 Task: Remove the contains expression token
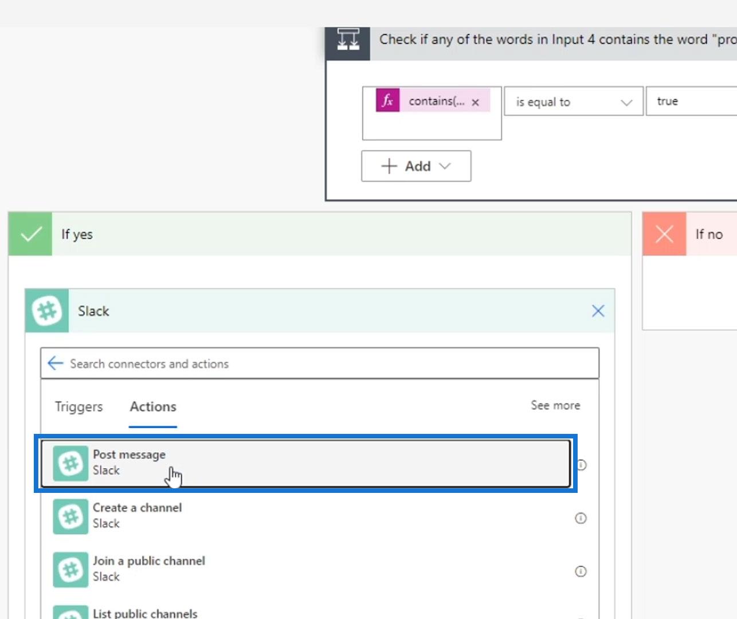pos(475,102)
